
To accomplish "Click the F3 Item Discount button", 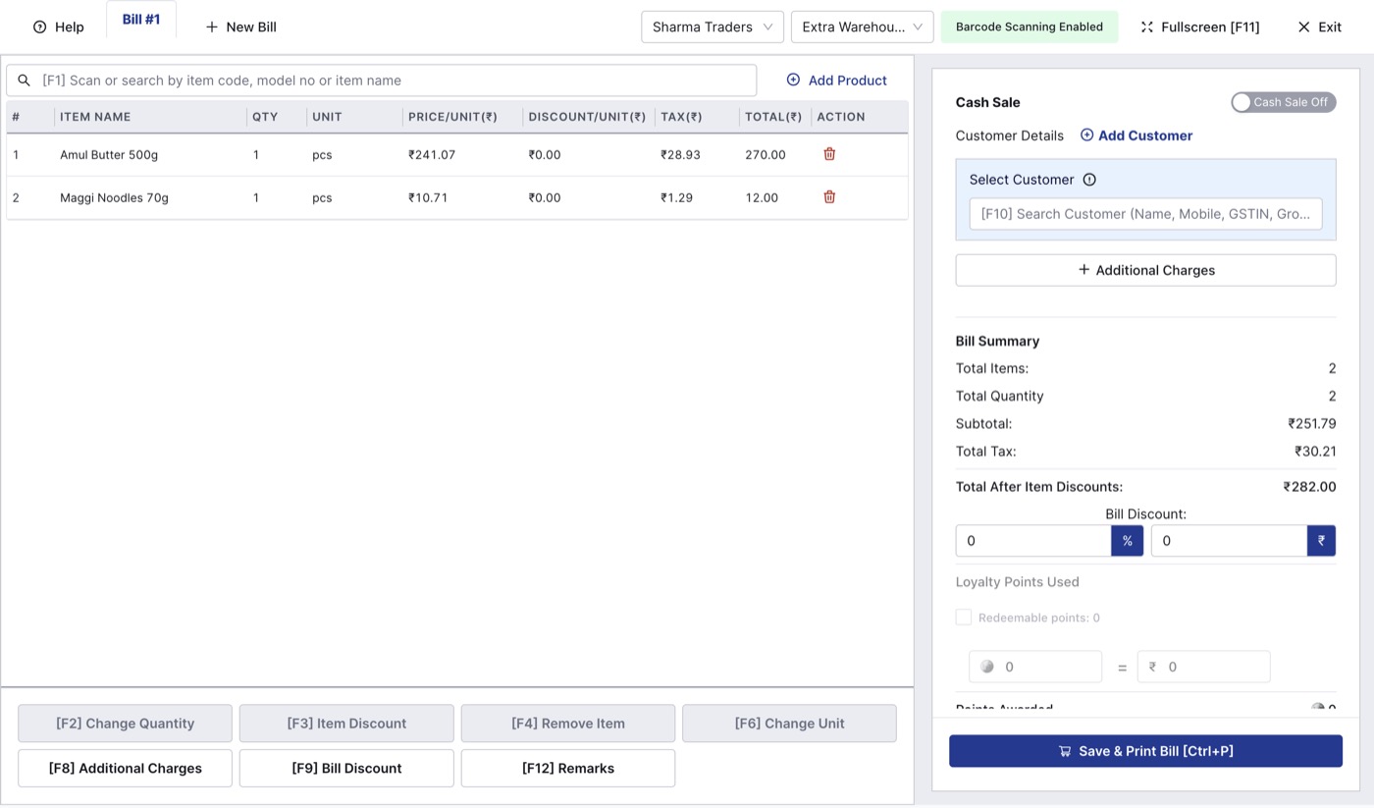I will [x=346, y=724].
